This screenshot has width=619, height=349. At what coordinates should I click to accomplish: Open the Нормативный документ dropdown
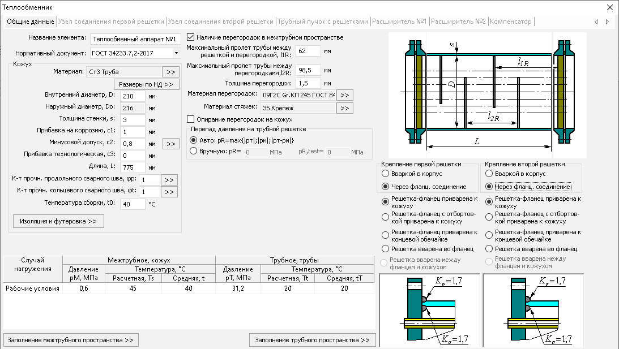(x=176, y=53)
